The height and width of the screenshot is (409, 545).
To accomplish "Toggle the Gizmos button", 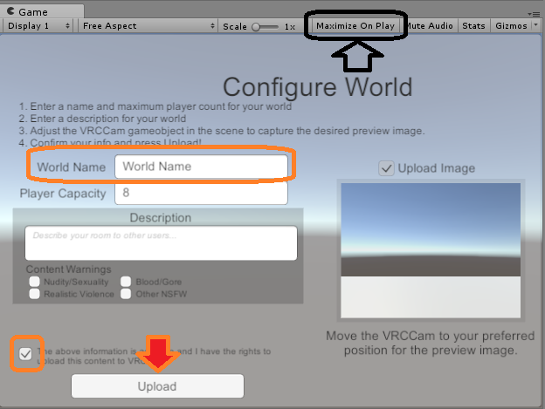I will pyautogui.click(x=511, y=26).
